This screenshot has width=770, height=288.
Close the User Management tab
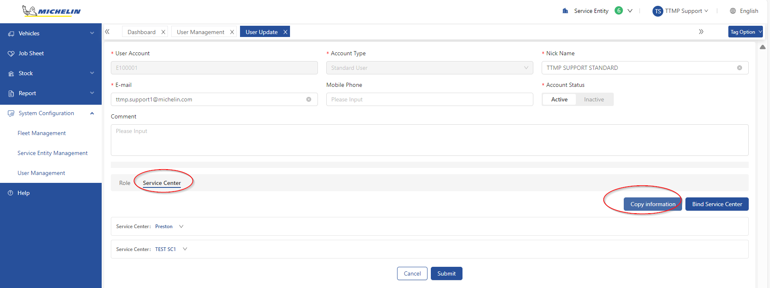click(232, 32)
